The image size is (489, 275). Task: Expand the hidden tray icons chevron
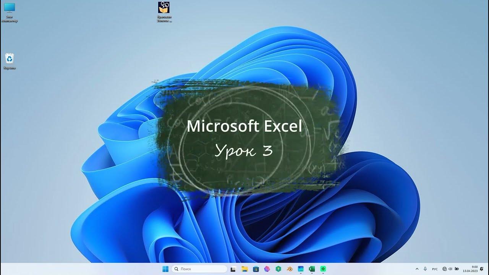(x=416, y=269)
